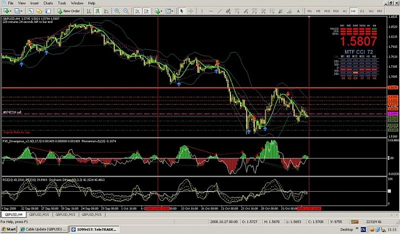Select the text label A tool

(298, 11)
